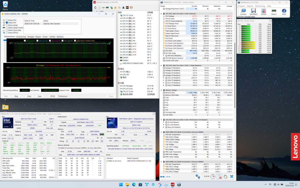Click the Clear button in stability test
300x188 pixels.
point(29,96)
